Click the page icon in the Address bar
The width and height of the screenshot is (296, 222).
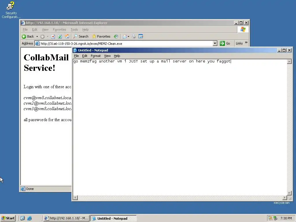pos(37,43)
